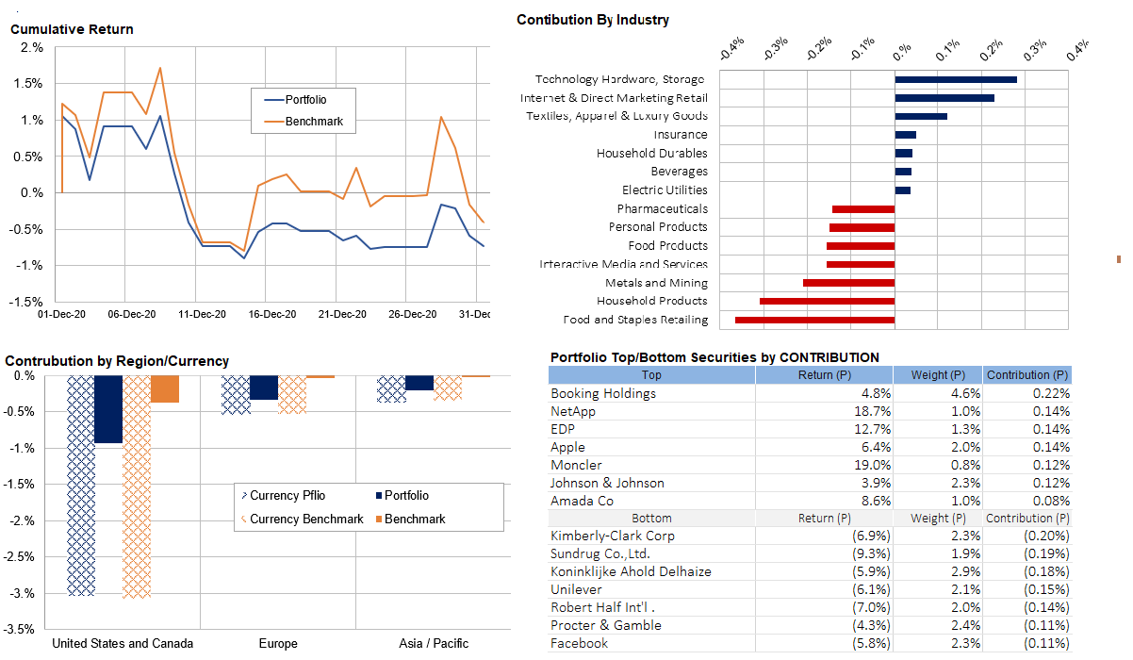1133x660 pixels.
Task: Click the Europe axis label
Action: click(278, 644)
